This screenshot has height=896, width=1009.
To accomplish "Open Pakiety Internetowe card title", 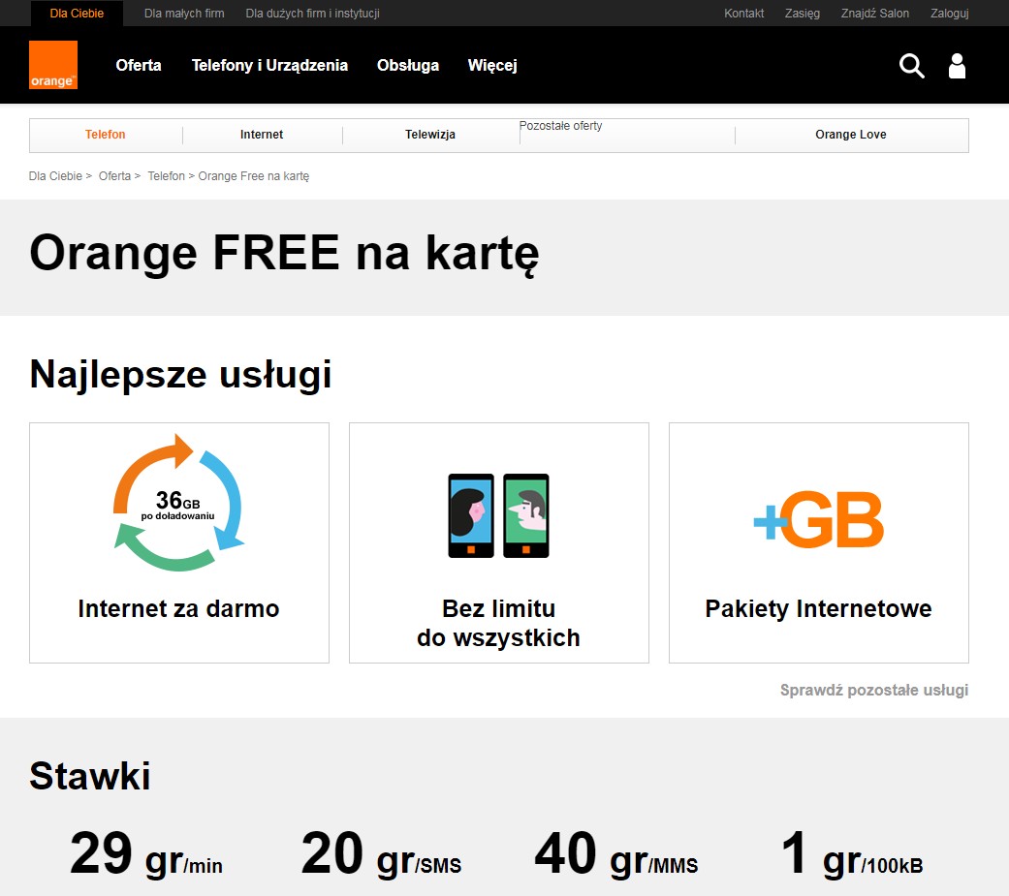I will (818, 608).
